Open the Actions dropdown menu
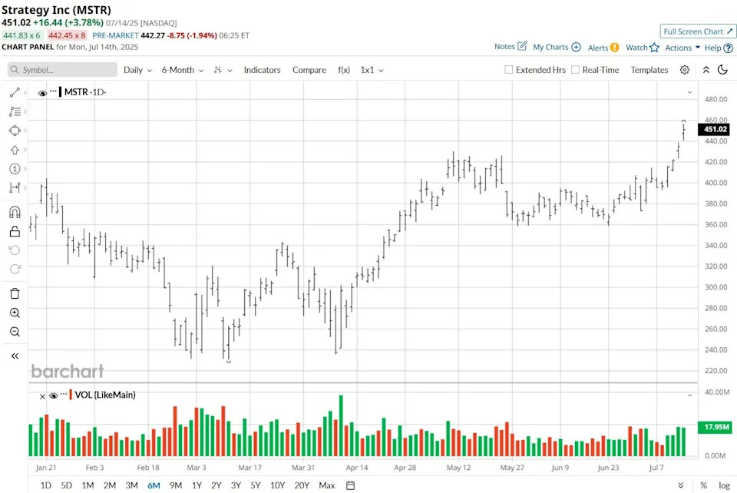Image resolution: width=737 pixels, height=493 pixels. point(682,48)
